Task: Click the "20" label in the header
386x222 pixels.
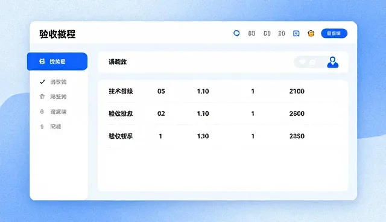Action: (282, 33)
